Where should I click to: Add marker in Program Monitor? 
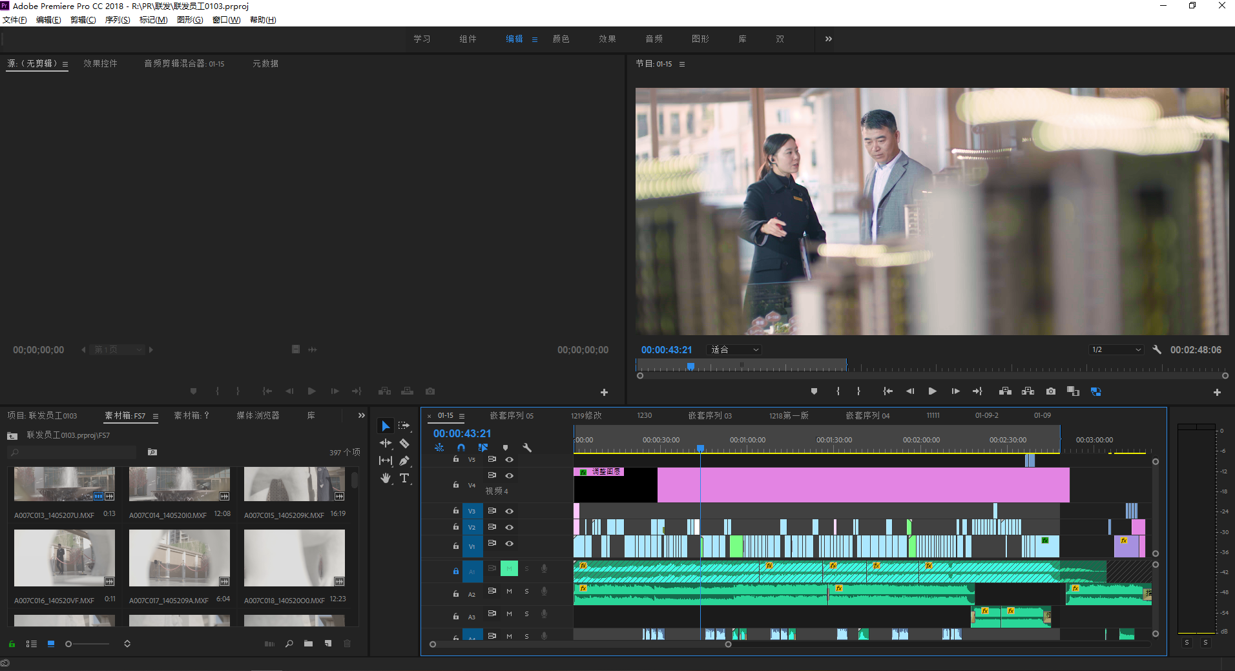(x=814, y=391)
